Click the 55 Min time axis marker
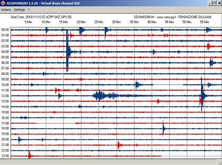The height and width of the screenshot is (165, 222). tap(204, 22)
